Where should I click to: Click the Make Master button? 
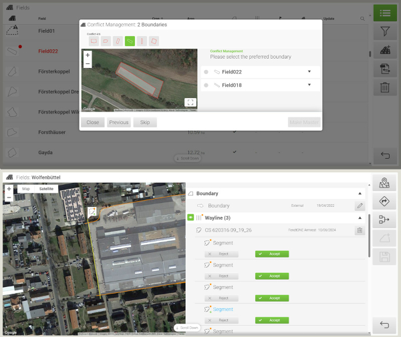pos(304,122)
